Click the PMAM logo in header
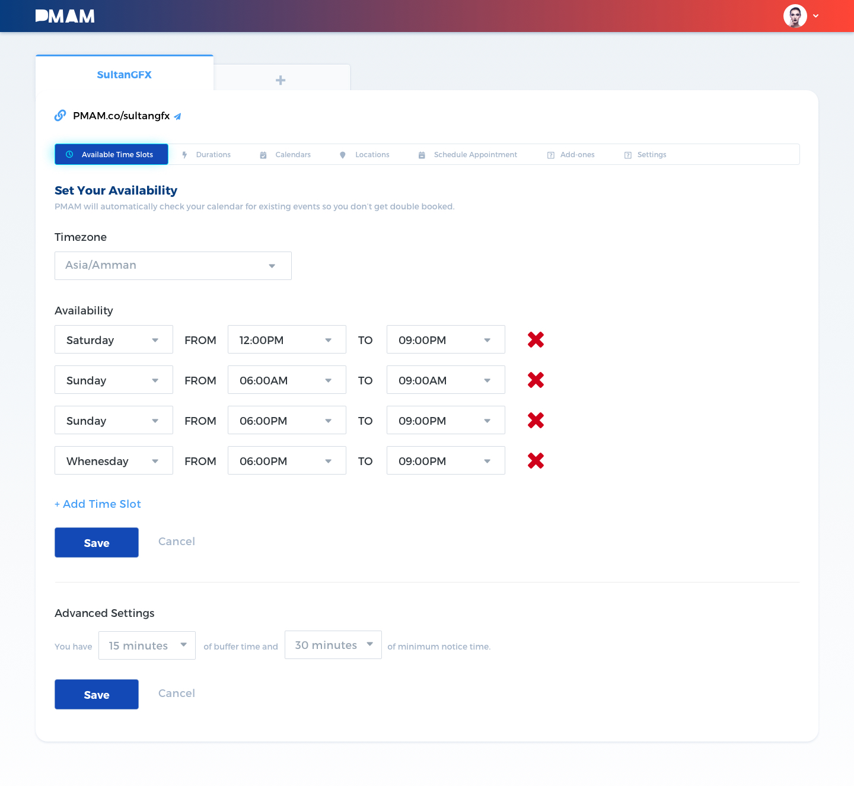The height and width of the screenshot is (786, 854). coord(65,16)
